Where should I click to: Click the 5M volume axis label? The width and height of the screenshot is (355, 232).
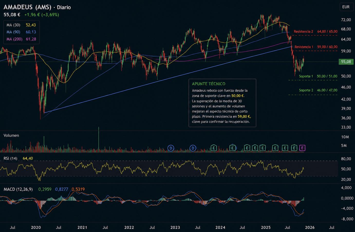coord(344,146)
